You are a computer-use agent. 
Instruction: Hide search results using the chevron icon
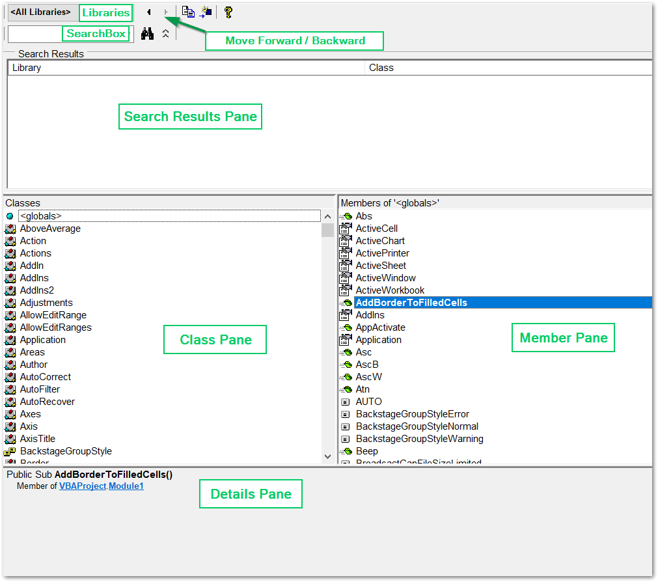tap(166, 33)
